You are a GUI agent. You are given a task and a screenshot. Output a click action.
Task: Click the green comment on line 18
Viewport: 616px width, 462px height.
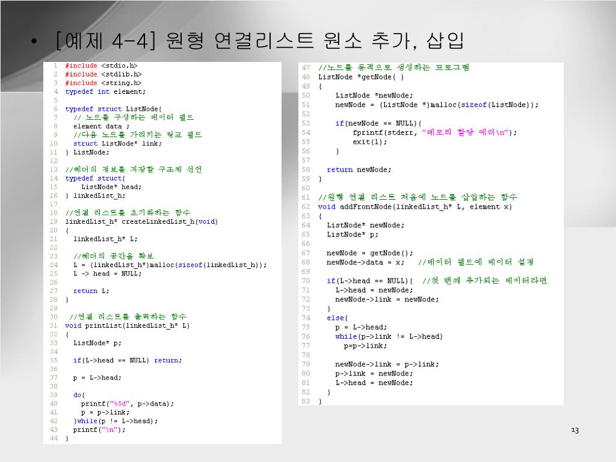(x=128, y=213)
